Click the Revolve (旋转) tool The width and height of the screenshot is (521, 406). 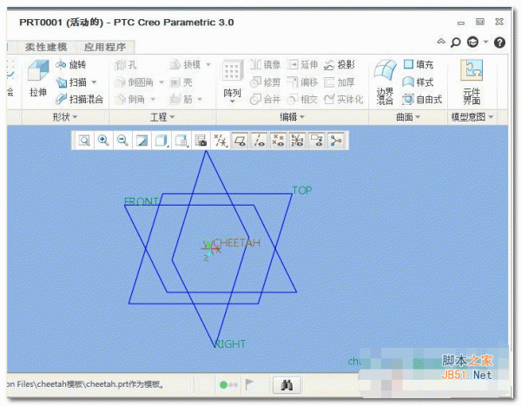pos(71,64)
